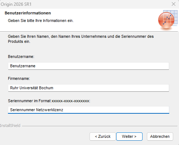Image resolution: width=179 pixels, height=145 pixels.
Task: Click into the Seriennummer input field
Action: [x=88, y=110]
